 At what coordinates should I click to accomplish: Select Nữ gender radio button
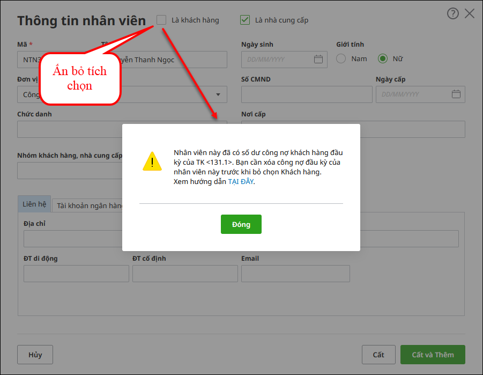[383, 58]
